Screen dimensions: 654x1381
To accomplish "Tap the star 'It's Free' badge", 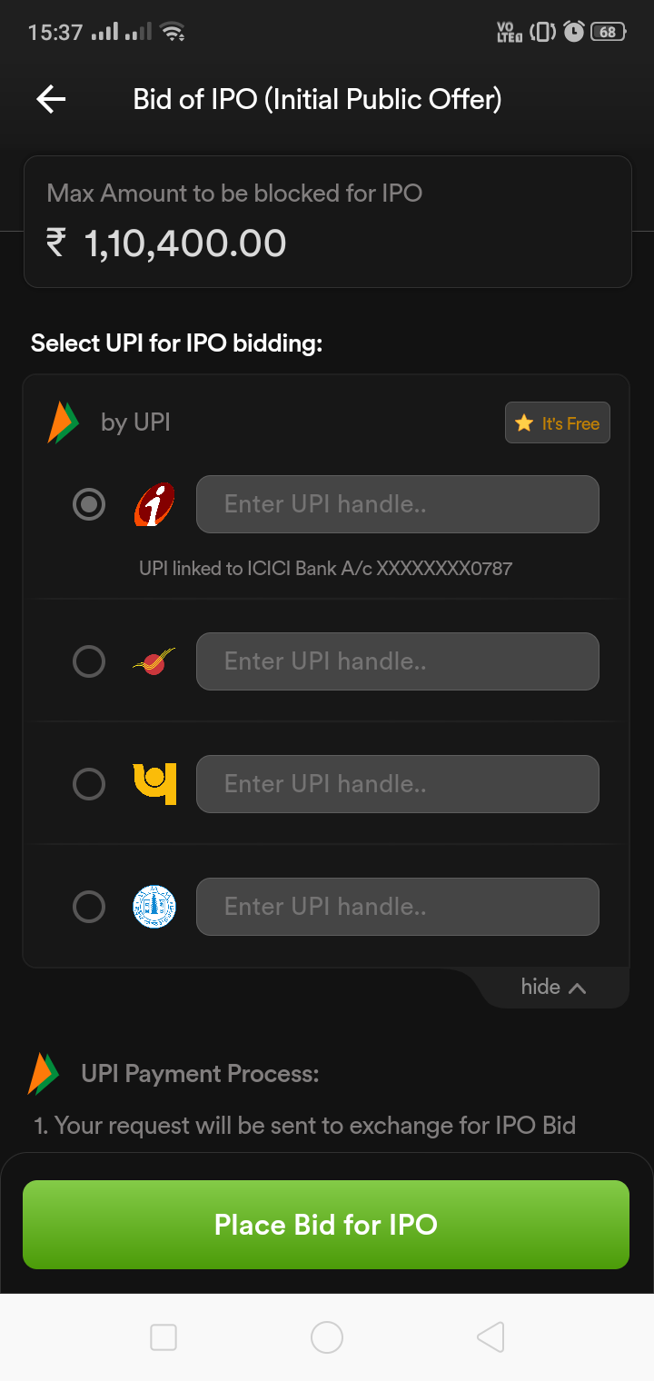I will tap(558, 423).
